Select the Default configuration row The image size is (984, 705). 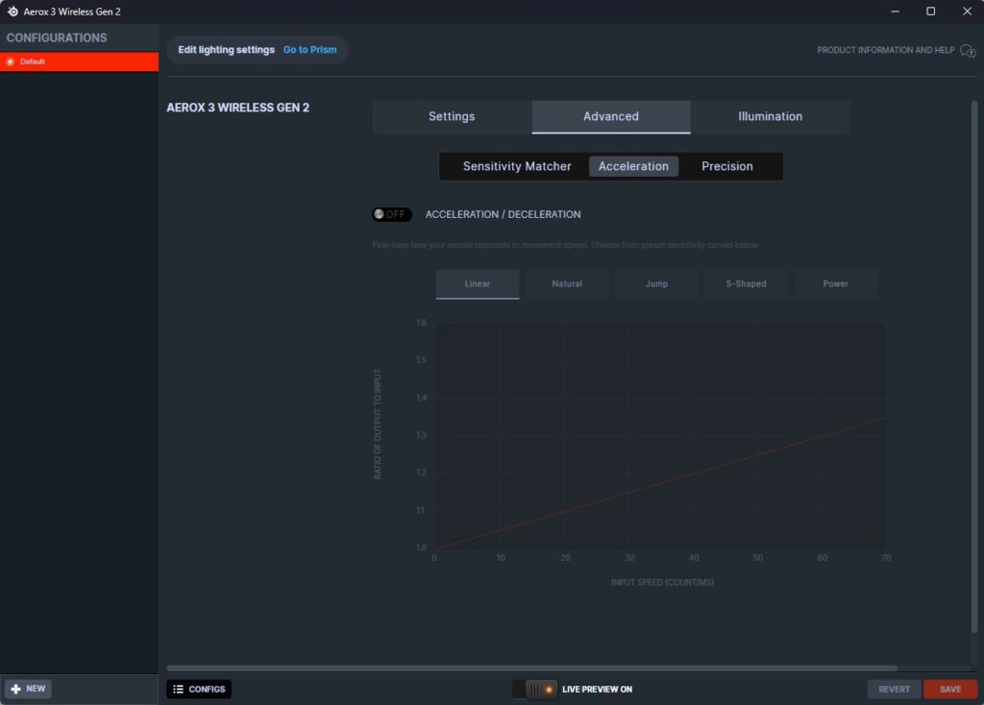(79, 61)
